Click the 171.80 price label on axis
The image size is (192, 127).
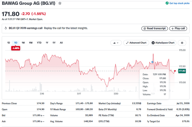click(182, 71)
